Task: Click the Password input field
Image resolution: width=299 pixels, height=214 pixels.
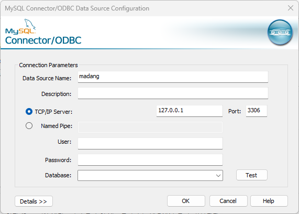Action: [150, 160]
